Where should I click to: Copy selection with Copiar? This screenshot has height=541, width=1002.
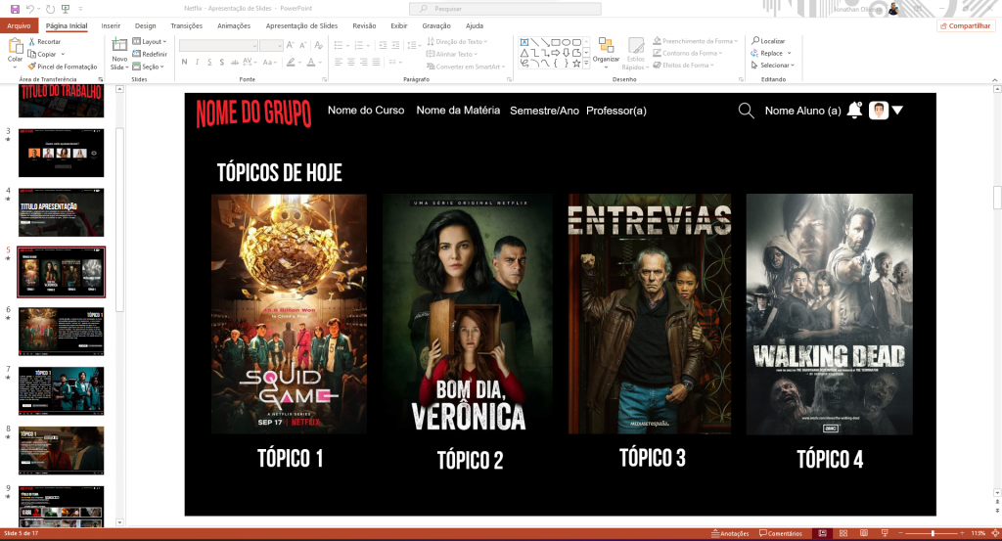coord(42,54)
